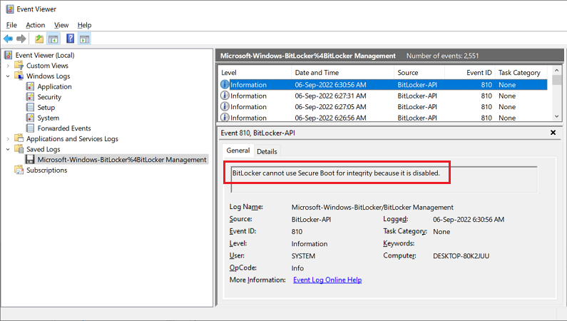Click event list scrollbar down arrow

[x=557, y=116]
